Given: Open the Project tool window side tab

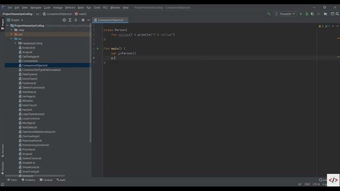Looking at the screenshot, I should 3,24.
